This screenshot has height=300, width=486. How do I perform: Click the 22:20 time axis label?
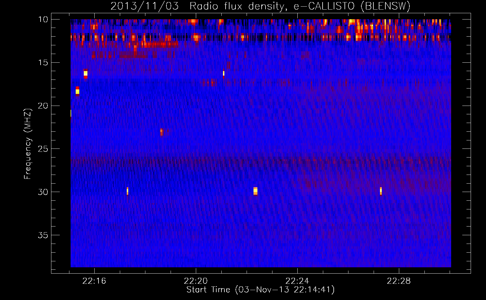(196, 281)
